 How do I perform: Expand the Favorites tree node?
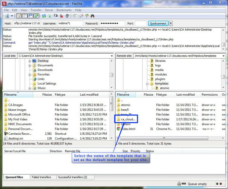30,75
